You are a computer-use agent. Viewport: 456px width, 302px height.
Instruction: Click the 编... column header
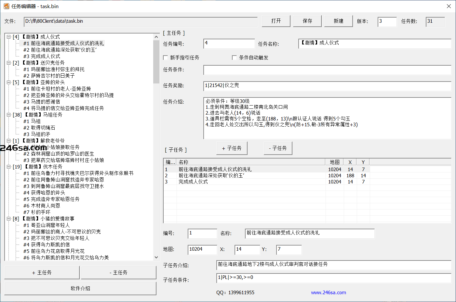[170, 162]
